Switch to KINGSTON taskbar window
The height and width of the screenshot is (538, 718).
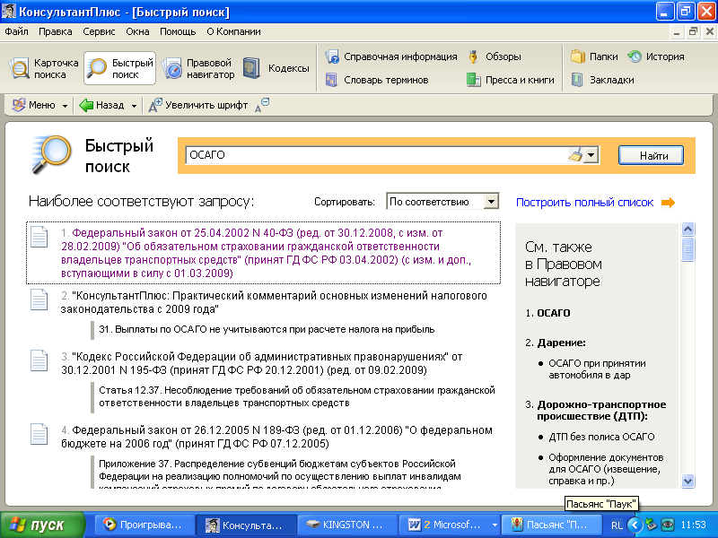(347, 525)
